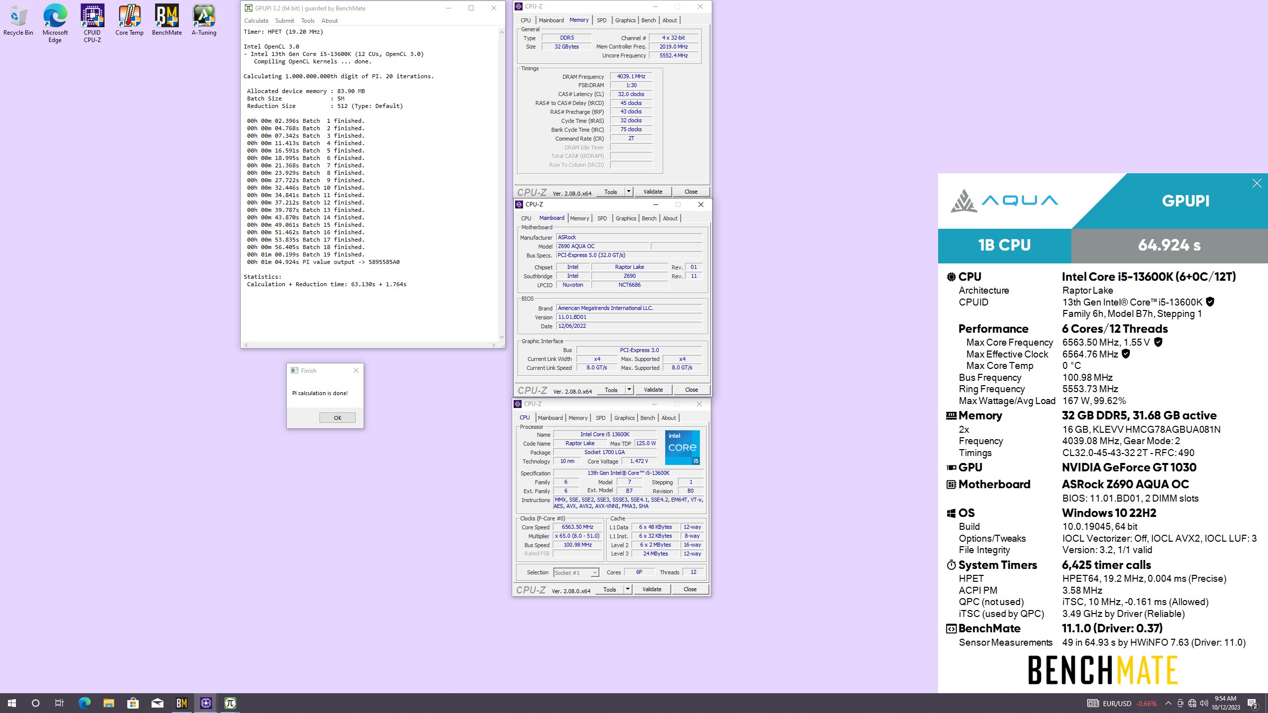Screen dimensions: 1268x713
Task: Open the notification center icon
Action: point(1253,703)
